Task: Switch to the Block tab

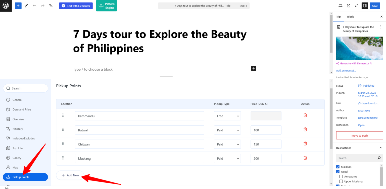Action: pos(350,17)
